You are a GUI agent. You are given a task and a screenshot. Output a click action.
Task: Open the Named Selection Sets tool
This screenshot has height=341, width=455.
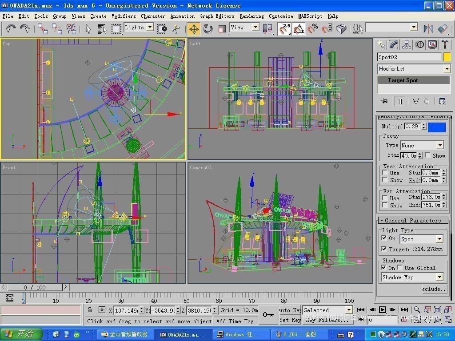pos(358,29)
